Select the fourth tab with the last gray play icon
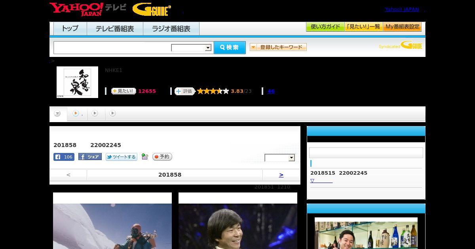 point(113,113)
